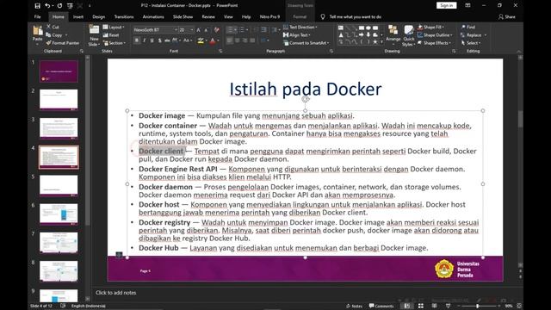This screenshot has width=551, height=310.
Task: Toggle Comments pane in status bar
Action: point(381,306)
